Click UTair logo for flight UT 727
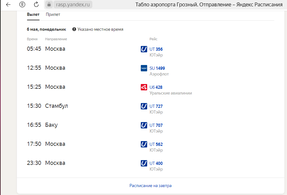Image resolution: width=287 pixels, height=195 pixels. point(144,106)
